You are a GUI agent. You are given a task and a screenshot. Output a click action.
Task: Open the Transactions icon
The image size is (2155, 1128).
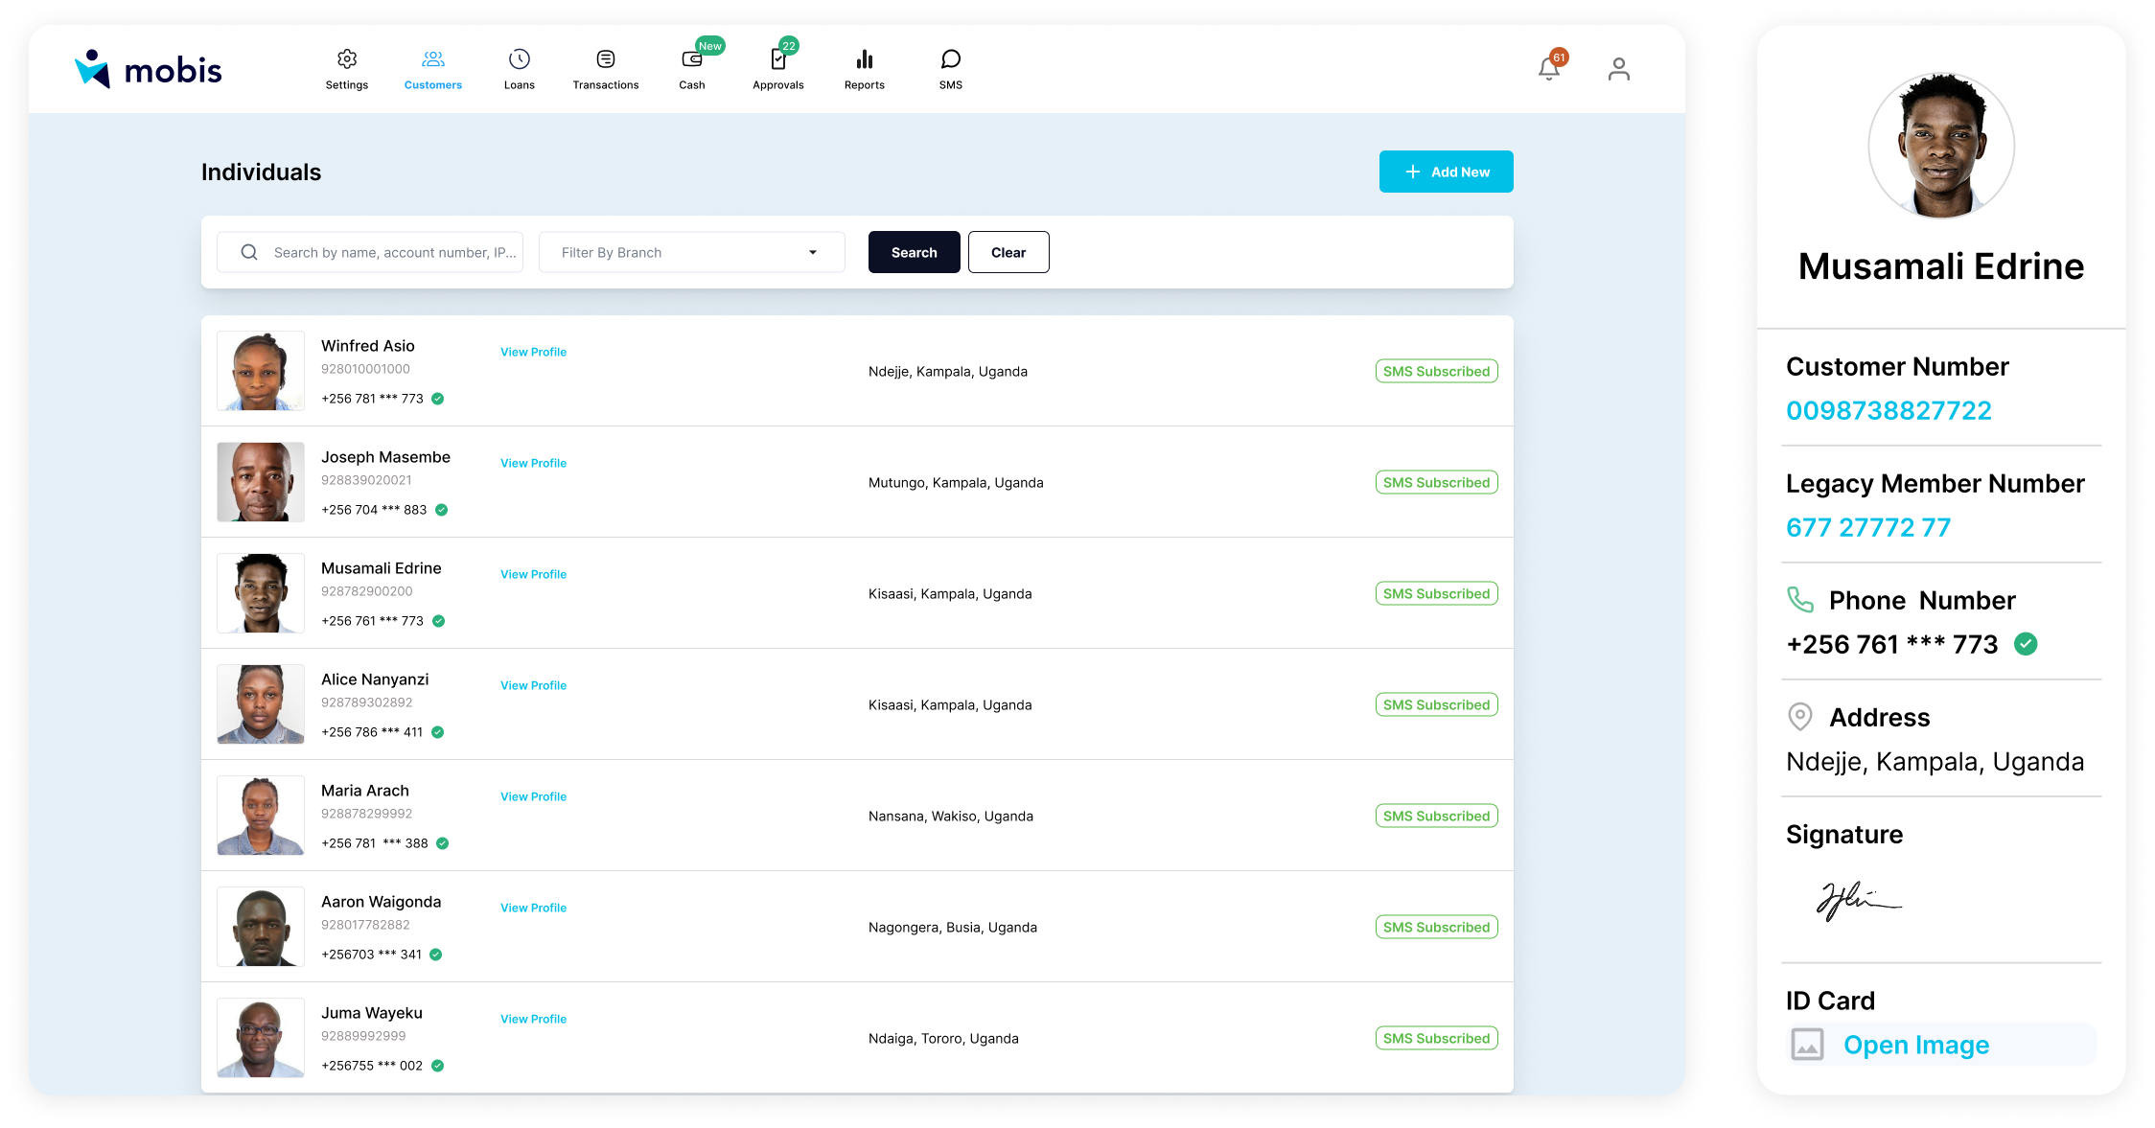605,60
